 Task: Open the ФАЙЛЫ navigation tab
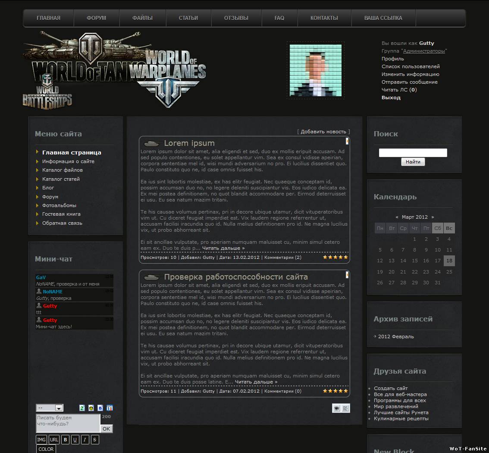point(143,18)
